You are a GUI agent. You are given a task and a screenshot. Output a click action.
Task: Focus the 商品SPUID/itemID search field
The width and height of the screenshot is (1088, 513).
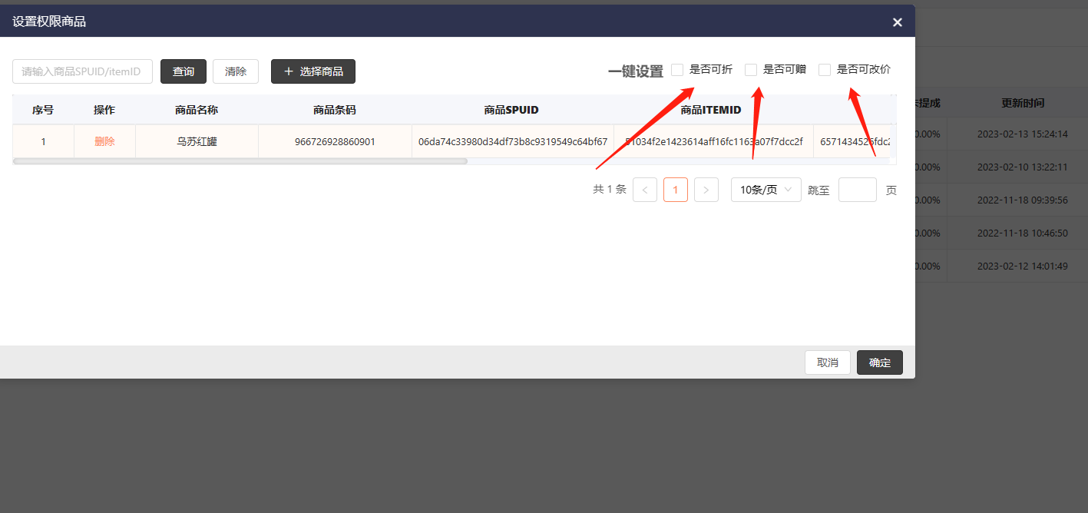[x=82, y=71]
